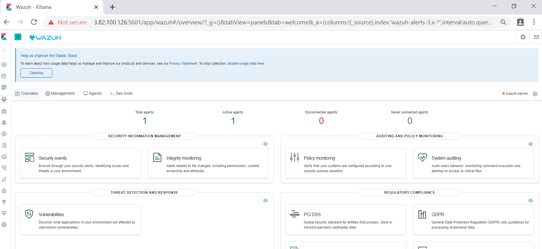Image resolution: width=542 pixels, height=249 pixels.
Task: Click the help lifebuoy icon in header
Action: pyautogui.click(x=523, y=37)
